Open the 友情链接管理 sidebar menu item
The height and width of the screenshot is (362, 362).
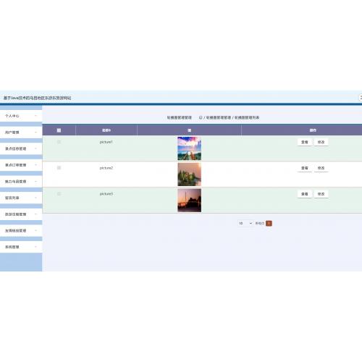pyautogui.click(x=21, y=230)
